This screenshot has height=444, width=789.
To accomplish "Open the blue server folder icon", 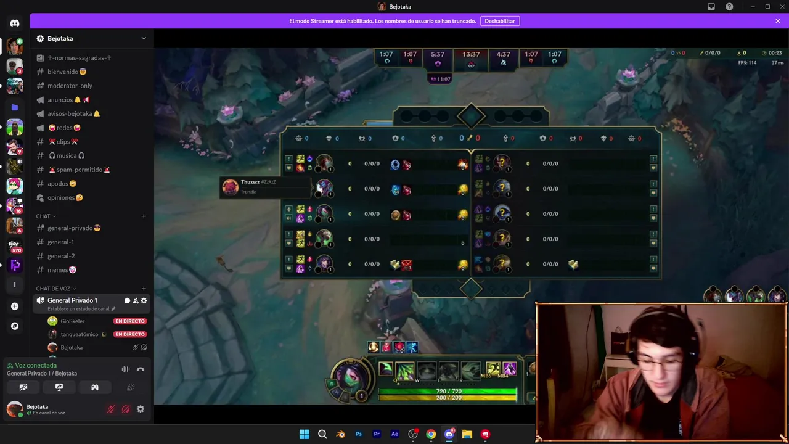I will click(x=15, y=107).
